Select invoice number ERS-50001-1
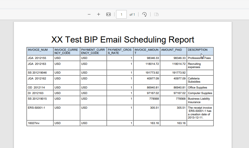Image resolution: width=249 pixels, height=148 pixels. (36, 108)
